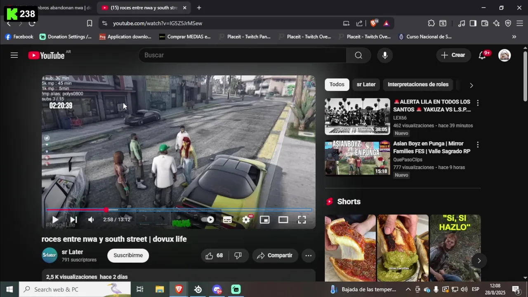Show more filter chips with arrow

click(x=471, y=85)
